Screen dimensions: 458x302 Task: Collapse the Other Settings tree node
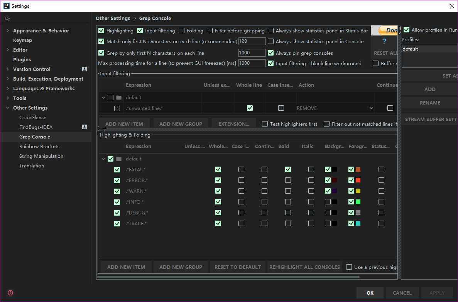point(8,108)
